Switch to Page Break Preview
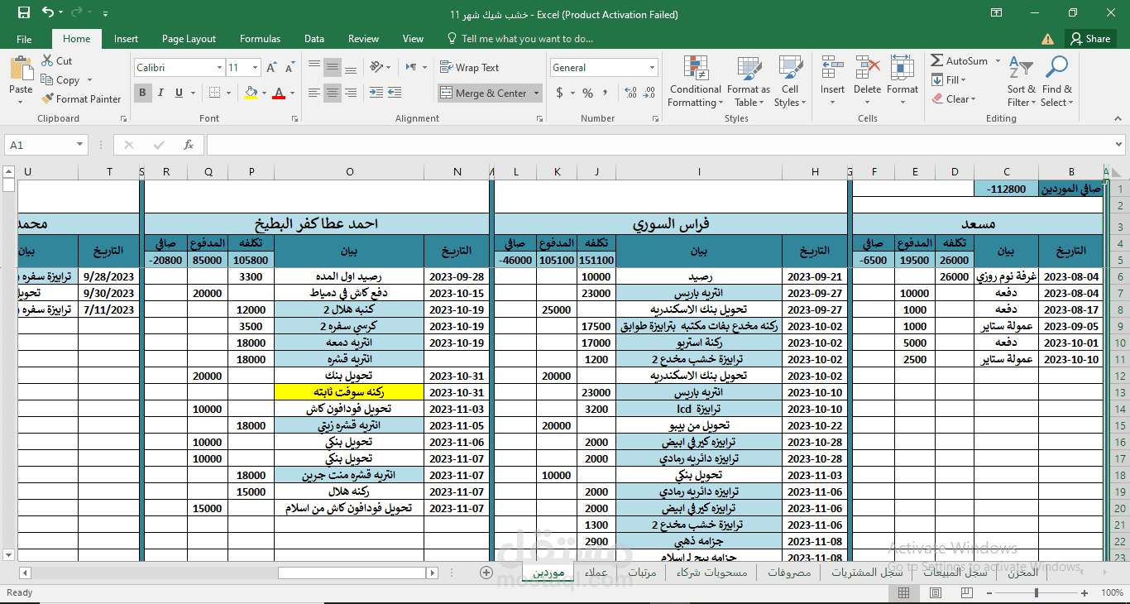1130x604 pixels. [x=965, y=592]
